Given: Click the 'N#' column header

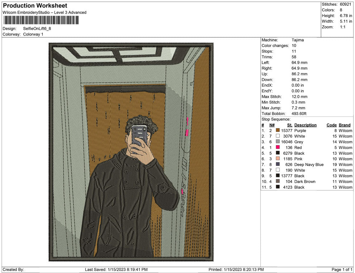Looking at the screenshot, I should 272,125.
